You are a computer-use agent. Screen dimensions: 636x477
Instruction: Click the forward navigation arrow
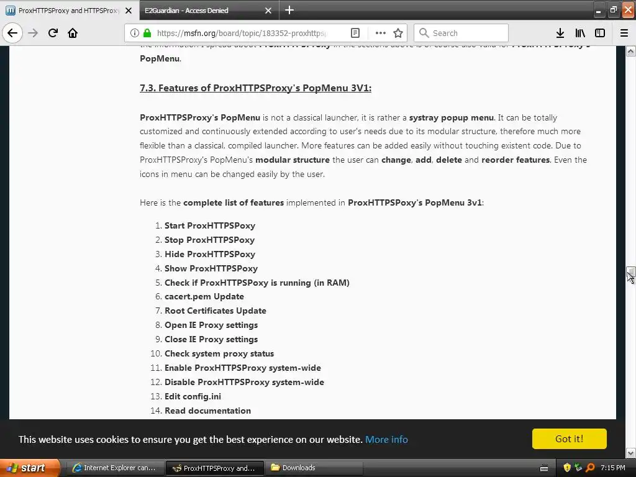pos(33,33)
